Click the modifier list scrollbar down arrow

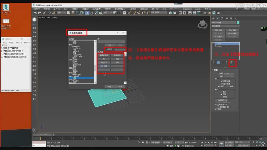95,82
